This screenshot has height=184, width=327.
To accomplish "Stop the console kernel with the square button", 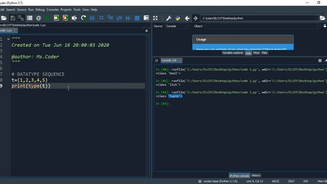I will [x=320, y=60].
